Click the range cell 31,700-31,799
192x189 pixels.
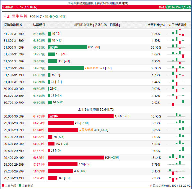pos(14,34)
